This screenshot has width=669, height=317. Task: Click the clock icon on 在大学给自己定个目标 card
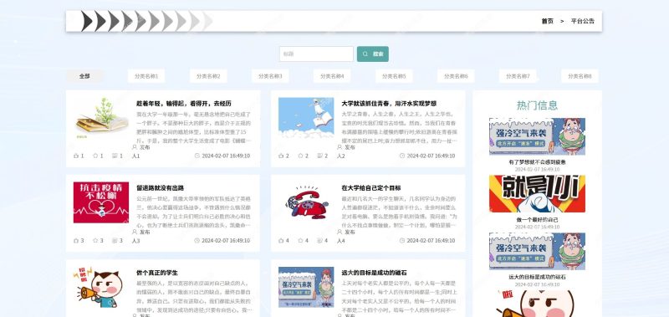coord(402,241)
